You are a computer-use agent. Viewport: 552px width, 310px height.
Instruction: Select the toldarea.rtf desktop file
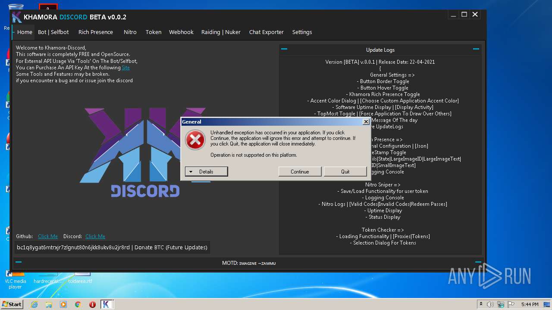pos(80,278)
